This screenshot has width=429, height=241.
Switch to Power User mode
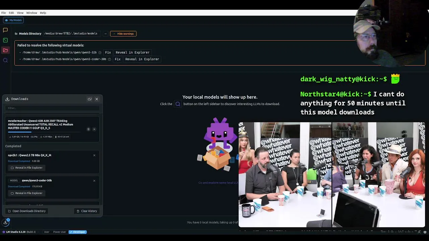pyautogui.click(x=60, y=232)
